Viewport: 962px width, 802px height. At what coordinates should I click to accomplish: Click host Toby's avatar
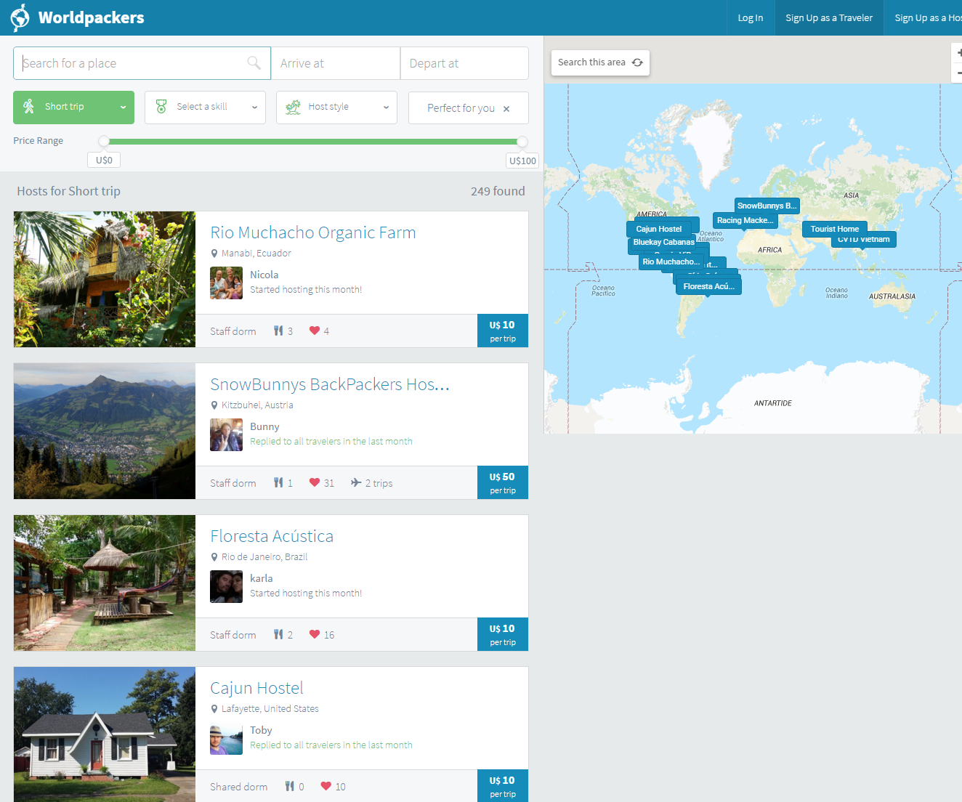point(226,738)
